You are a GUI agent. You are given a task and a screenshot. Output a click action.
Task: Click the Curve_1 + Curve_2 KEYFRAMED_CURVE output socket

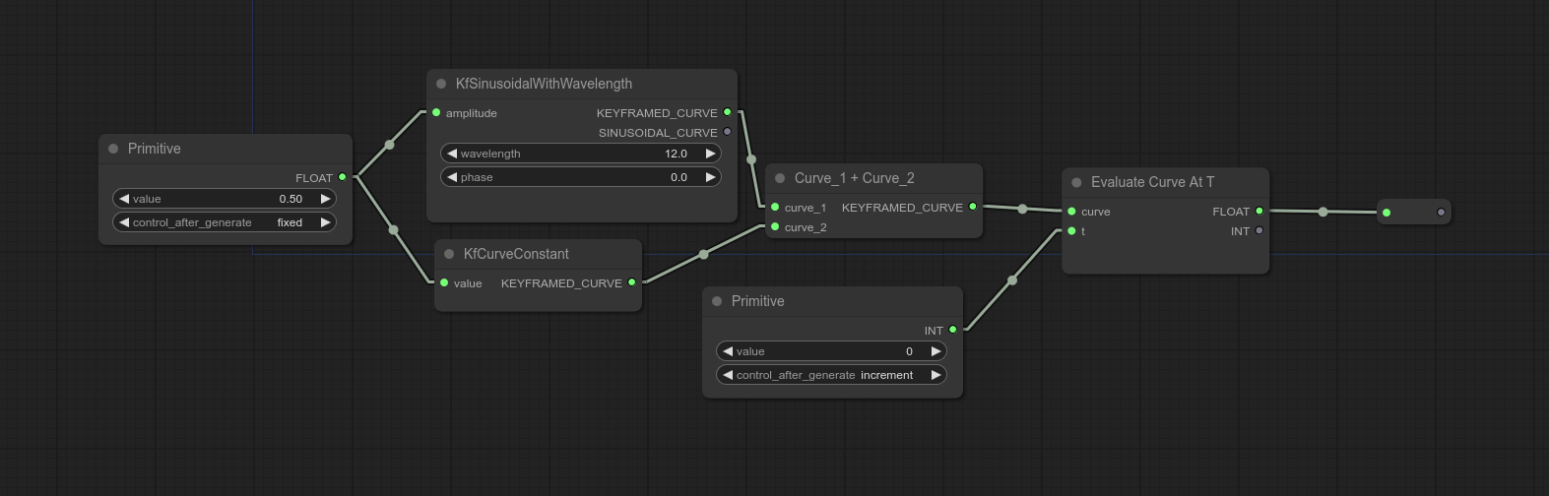(x=973, y=207)
